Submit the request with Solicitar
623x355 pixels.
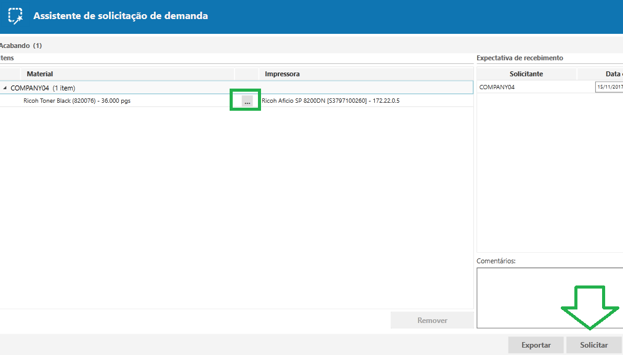click(x=593, y=345)
